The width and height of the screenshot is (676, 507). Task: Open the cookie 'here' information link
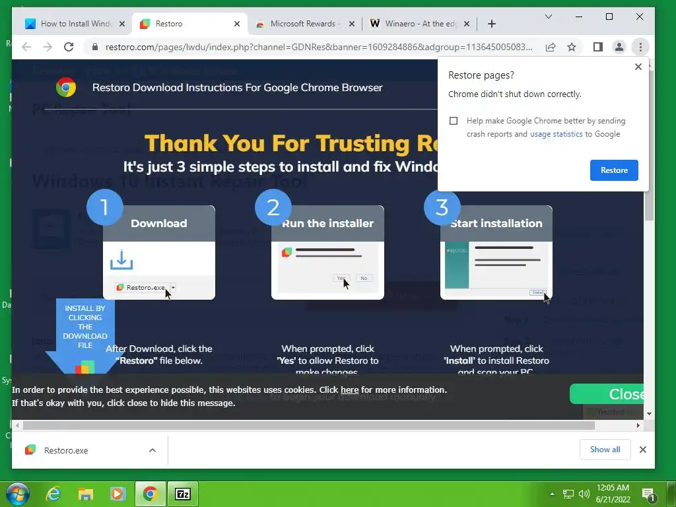tap(350, 389)
